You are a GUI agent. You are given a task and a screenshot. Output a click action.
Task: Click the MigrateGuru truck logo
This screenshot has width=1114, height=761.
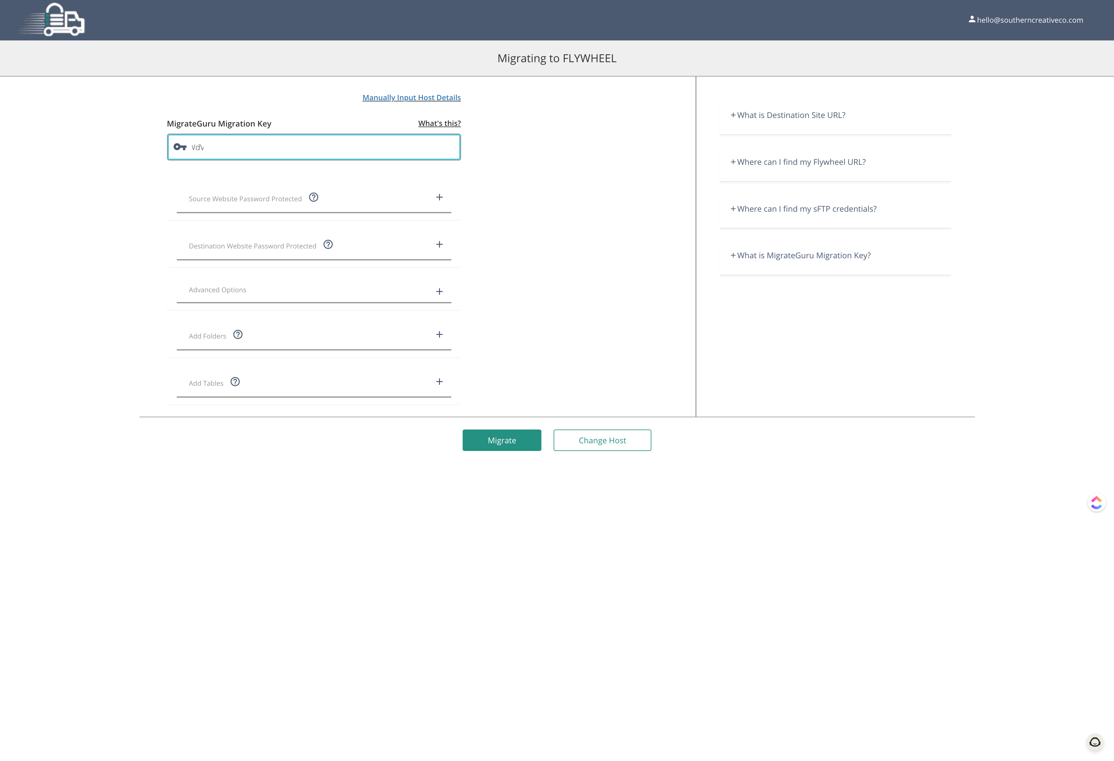[x=52, y=20]
